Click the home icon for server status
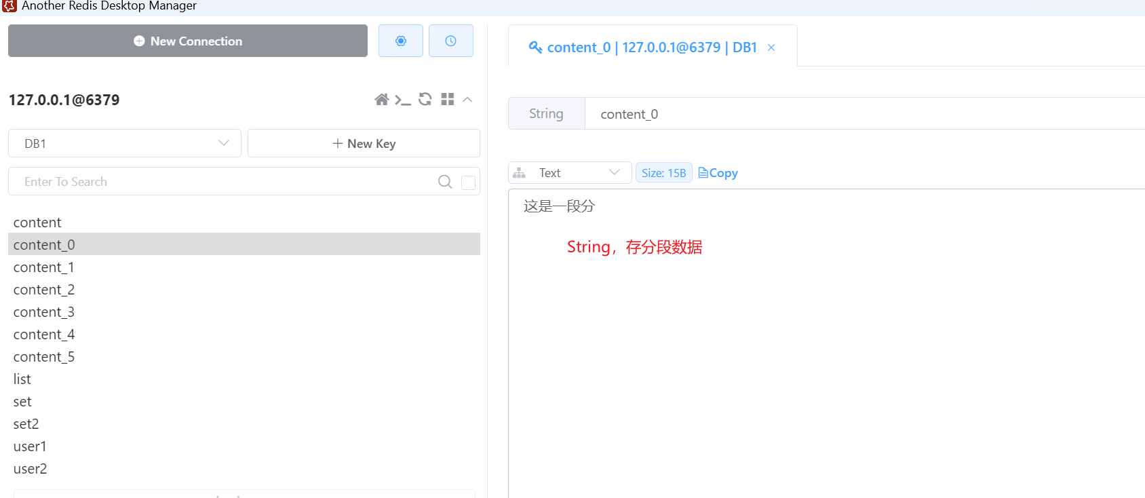This screenshot has height=498, width=1145. click(x=381, y=100)
